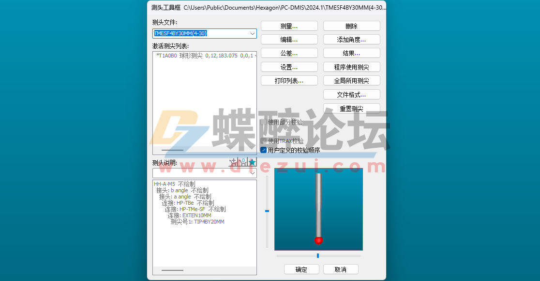Enable the 使用部分校验 checkbox
Screen dimensions: 540x281
pyautogui.click(x=264, y=122)
